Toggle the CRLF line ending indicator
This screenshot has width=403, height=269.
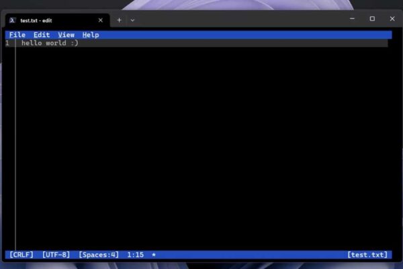(x=21, y=255)
